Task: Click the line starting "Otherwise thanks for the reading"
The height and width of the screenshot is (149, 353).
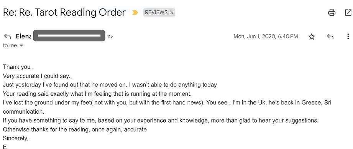Action: point(75,129)
